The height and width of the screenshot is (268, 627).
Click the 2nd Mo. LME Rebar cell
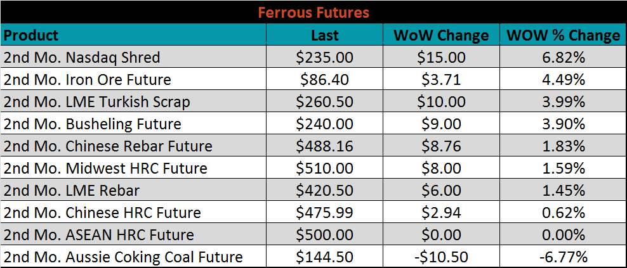click(x=133, y=190)
